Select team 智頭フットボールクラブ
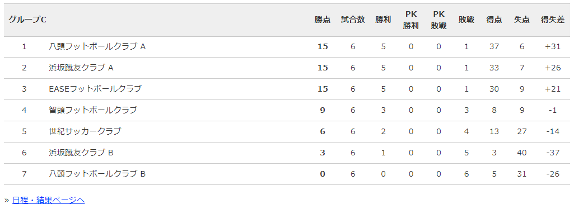This screenshot has height=204, width=574. click(x=93, y=110)
